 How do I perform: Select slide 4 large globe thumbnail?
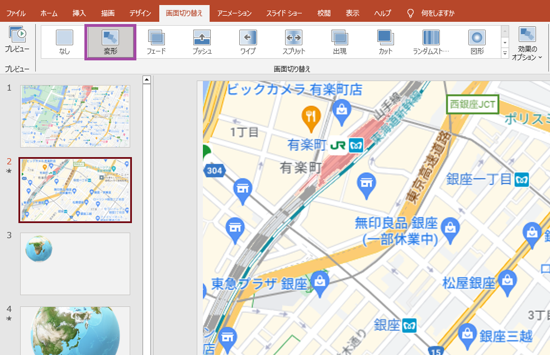point(75,331)
